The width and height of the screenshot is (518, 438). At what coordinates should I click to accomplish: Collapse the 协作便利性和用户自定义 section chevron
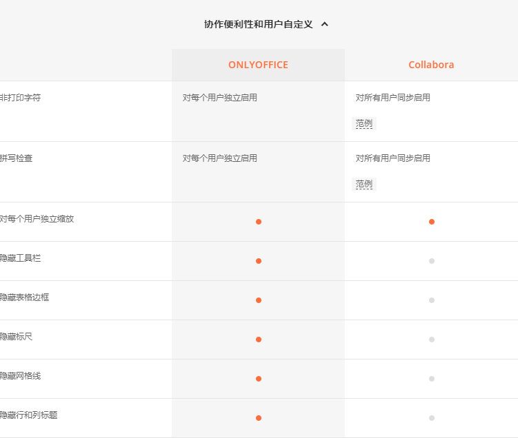pyautogui.click(x=325, y=24)
